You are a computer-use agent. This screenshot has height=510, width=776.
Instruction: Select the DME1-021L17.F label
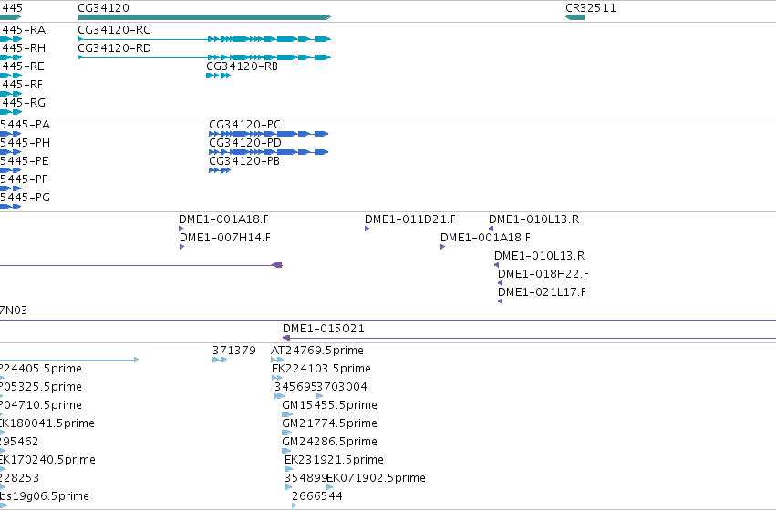542,292
